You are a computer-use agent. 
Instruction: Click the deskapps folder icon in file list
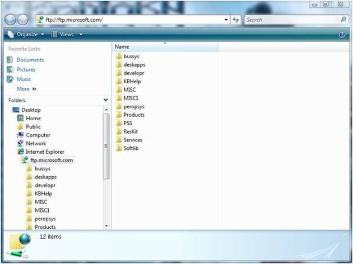[x=119, y=65]
